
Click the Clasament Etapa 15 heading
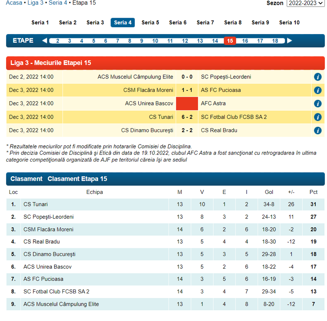pos(77,179)
